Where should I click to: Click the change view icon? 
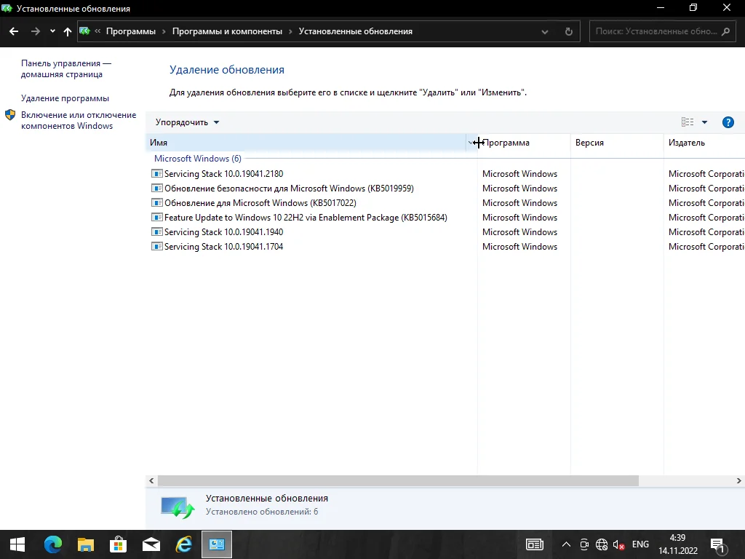[x=688, y=122]
